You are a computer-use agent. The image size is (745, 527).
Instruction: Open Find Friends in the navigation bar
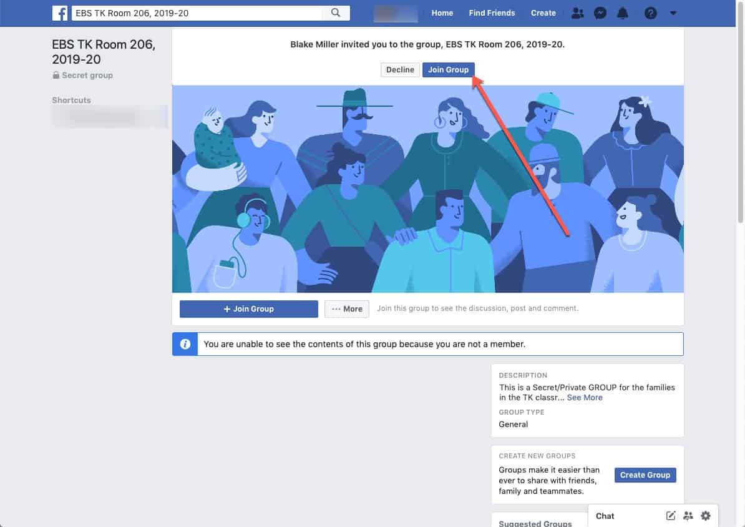click(492, 12)
